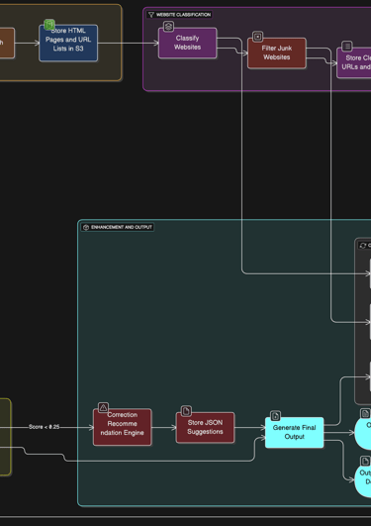
Task: Click the document icon on the upper cyan output
Action: [x=365, y=414]
